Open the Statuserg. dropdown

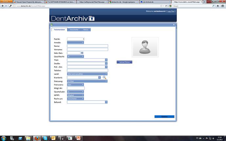coord(87,81)
